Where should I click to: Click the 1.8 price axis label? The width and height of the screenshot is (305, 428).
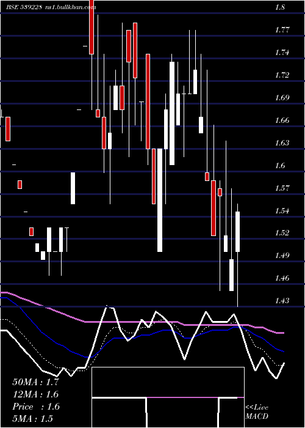point(280,7)
